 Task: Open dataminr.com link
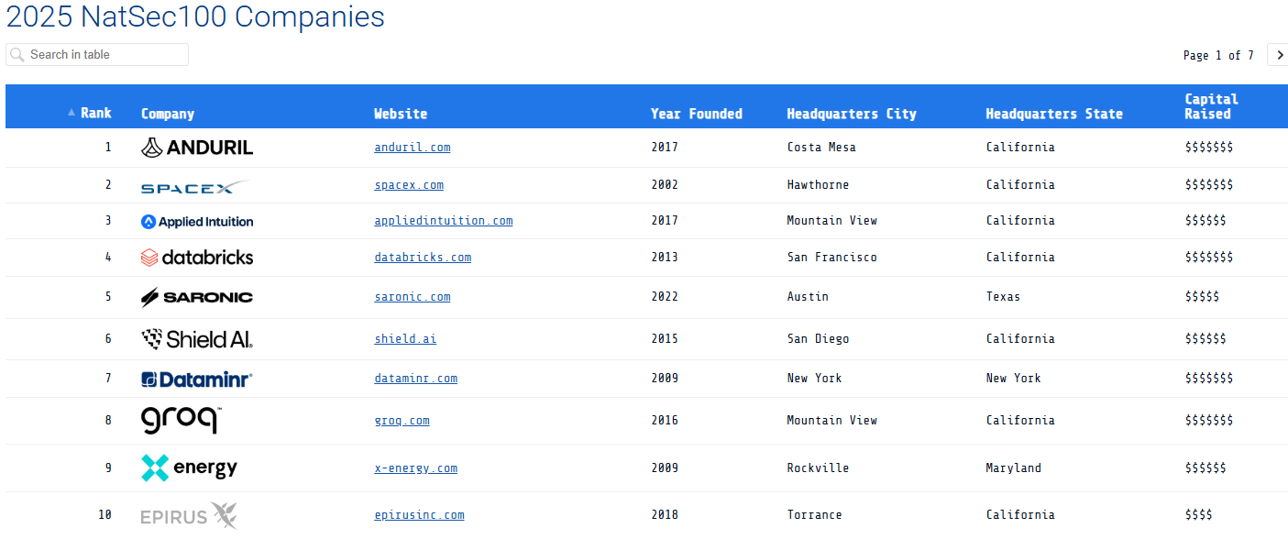tap(415, 379)
